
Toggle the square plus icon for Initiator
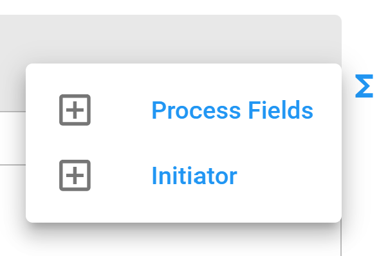coord(75,175)
